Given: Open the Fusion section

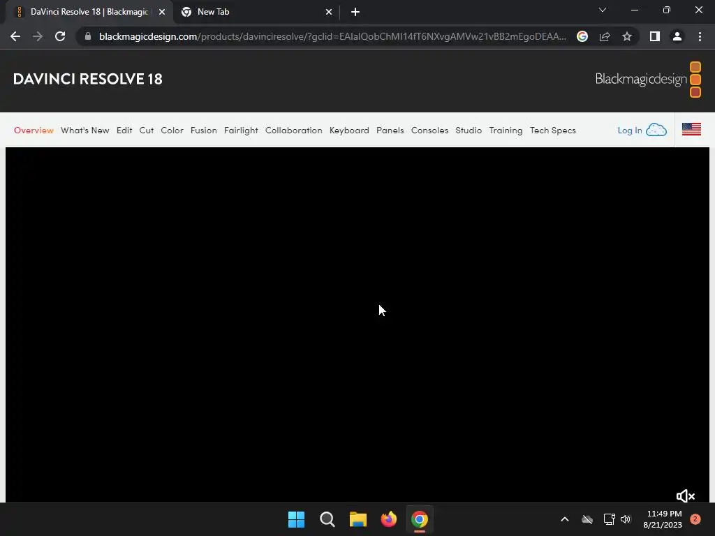Looking at the screenshot, I should click(x=203, y=131).
